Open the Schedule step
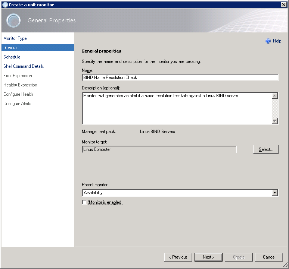 click(x=12, y=57)
